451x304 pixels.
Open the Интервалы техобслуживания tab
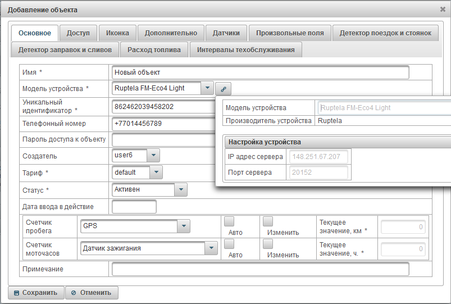245,50
